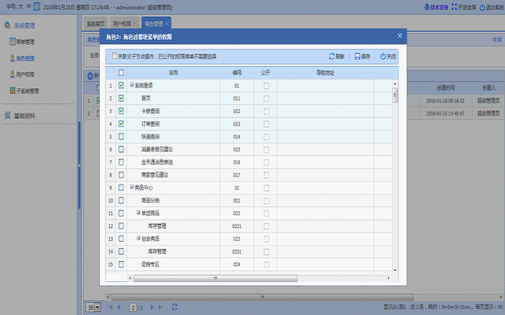
Task: Collapse the 商品中心 tree node
Action: pyautogui.click(x=131, y=187)
